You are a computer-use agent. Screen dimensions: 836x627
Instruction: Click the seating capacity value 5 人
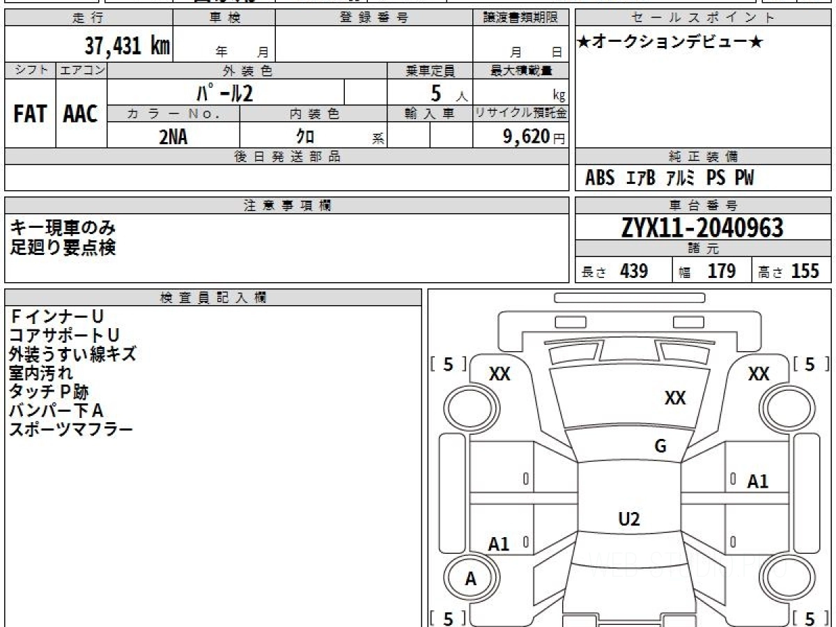coord(449,93)
